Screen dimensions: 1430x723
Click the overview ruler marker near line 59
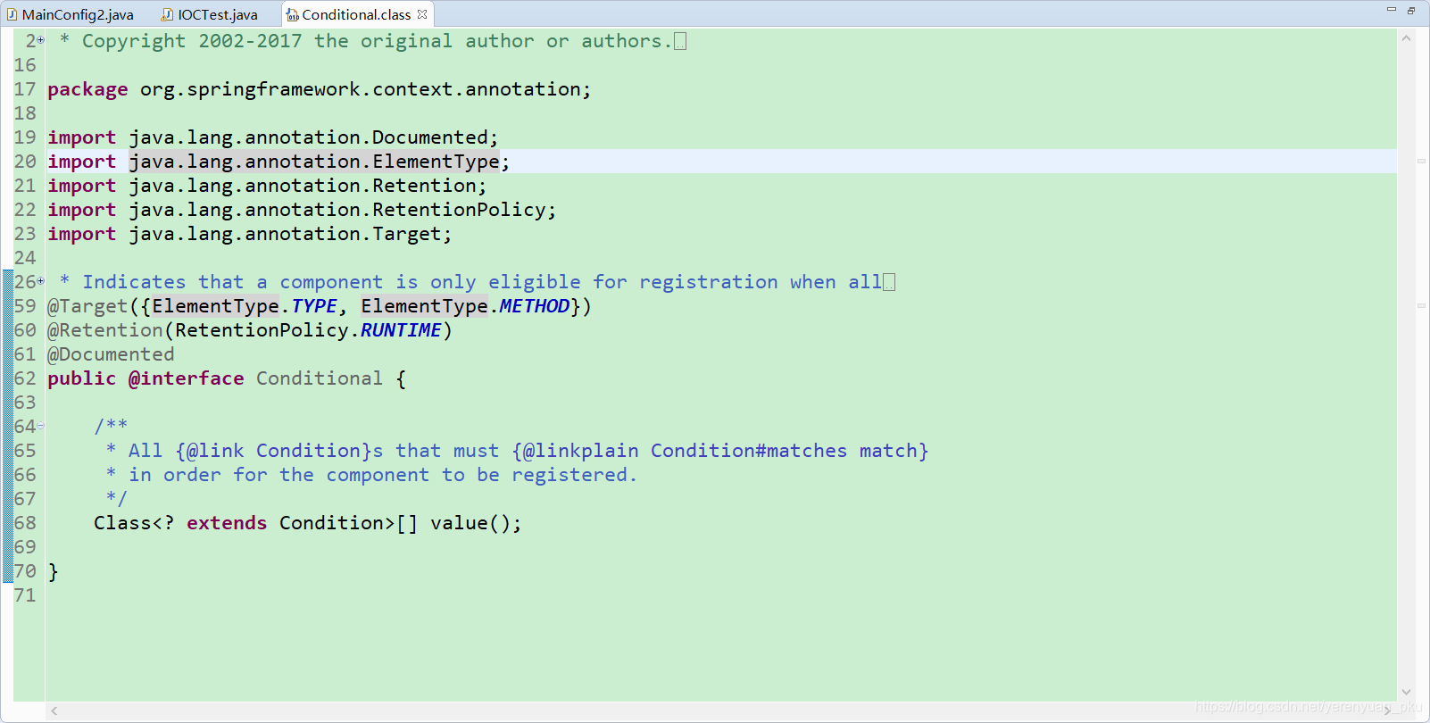tap(1421, 305)
